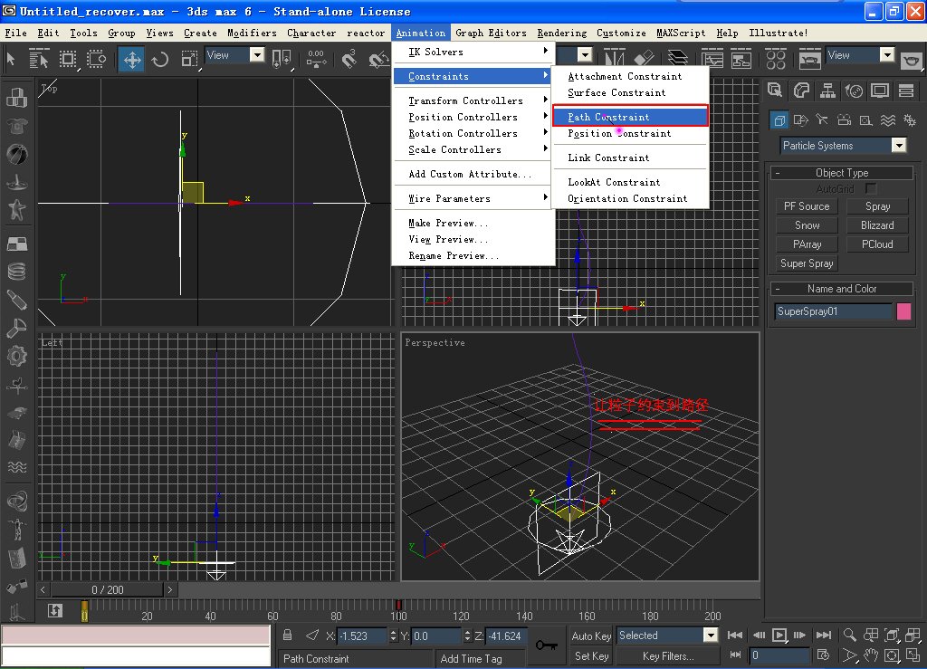Click the Quick Render teapot icon
The image size is (927, 669).
(x=911, y=59)
